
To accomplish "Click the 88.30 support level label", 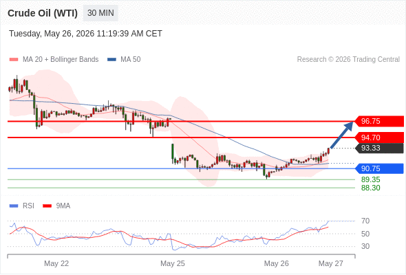I will [370, 188].
